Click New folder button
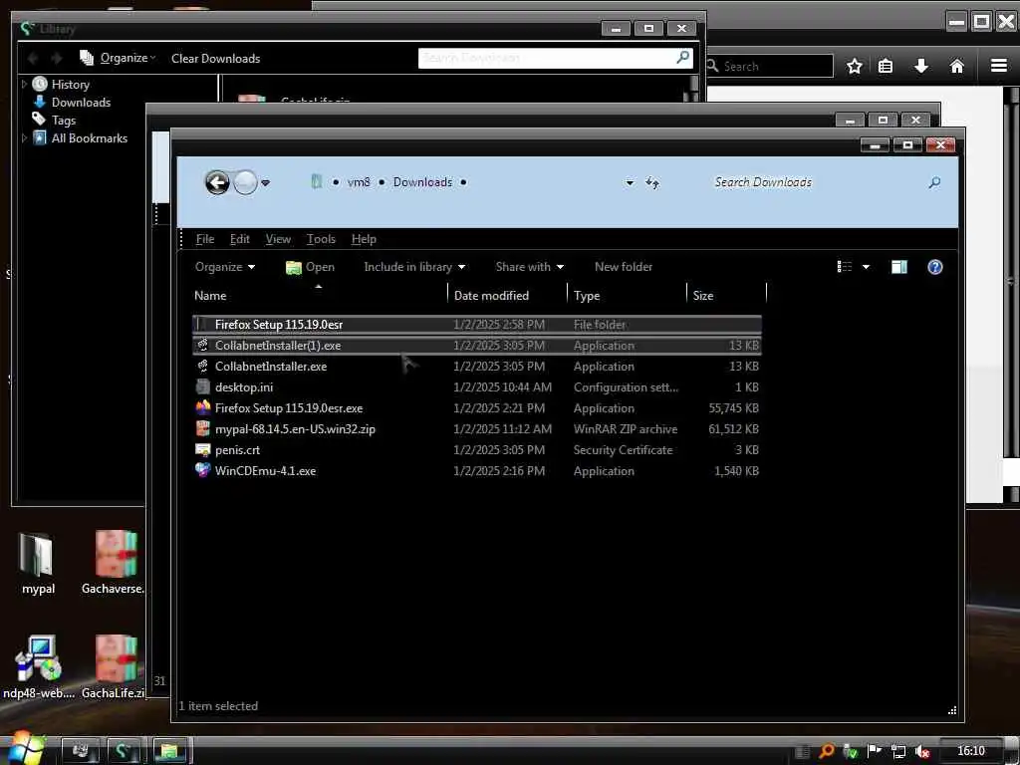Viewport: 1020px width, 765px height. pyautogui.click(x=624, y=267)
